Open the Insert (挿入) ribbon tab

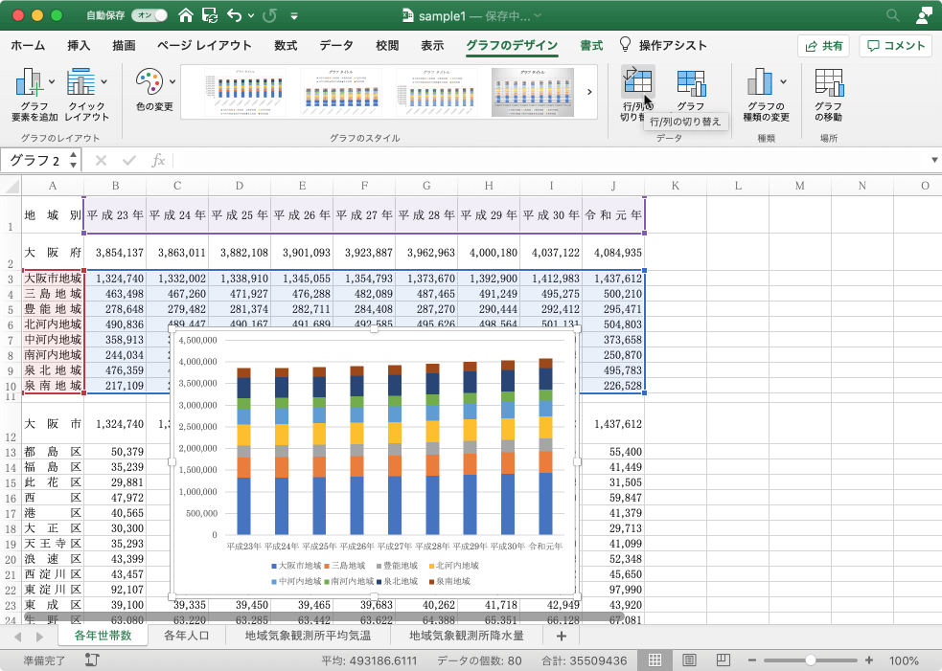[79, 45]
